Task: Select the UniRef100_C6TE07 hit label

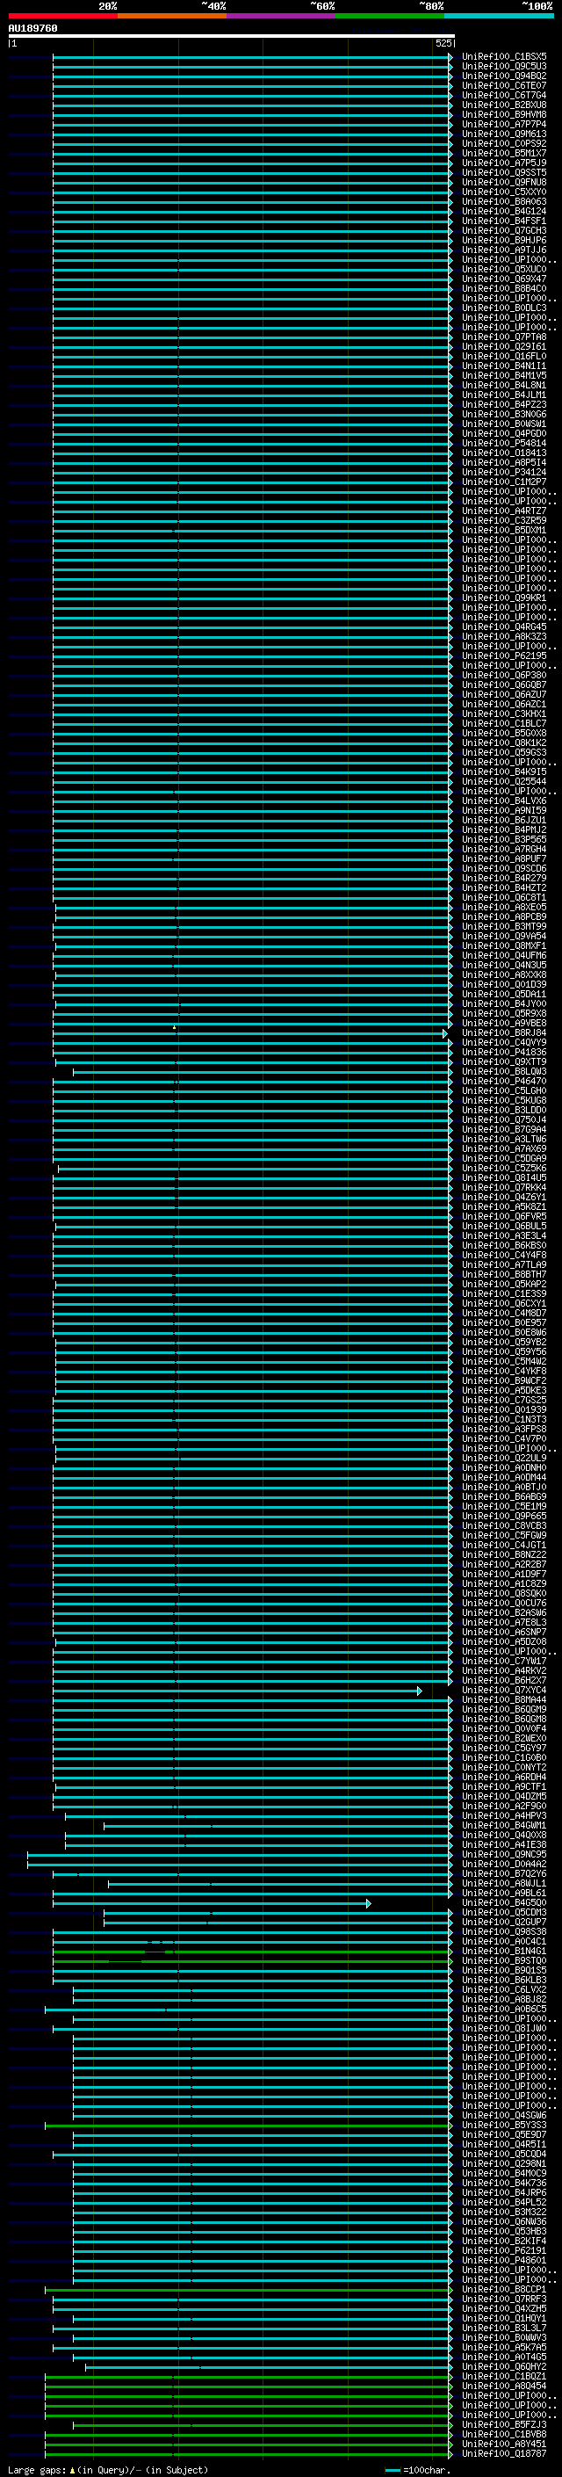Action: (x=503, y=85)
